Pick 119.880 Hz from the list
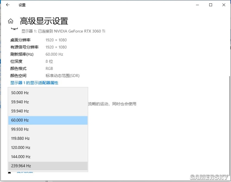 [48, 138]
